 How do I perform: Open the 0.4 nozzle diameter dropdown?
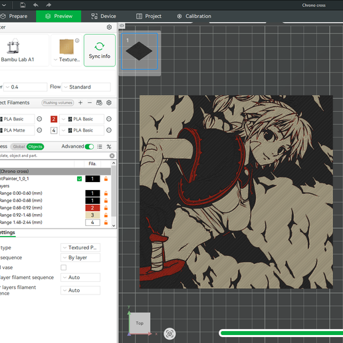pyautogui.click(x=26, y=87)
